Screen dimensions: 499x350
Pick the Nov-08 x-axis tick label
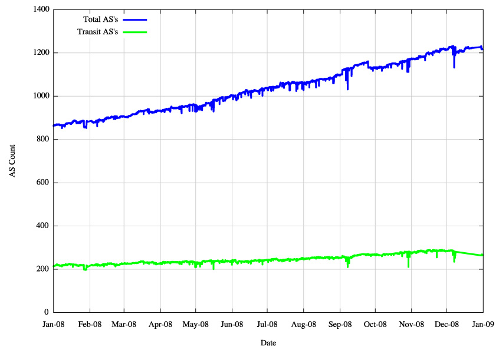click(411, 324)
